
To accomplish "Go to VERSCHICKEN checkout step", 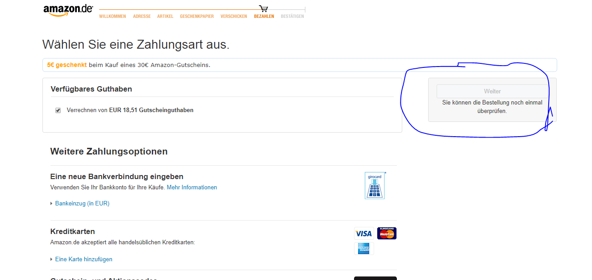I will coord(233,17).
